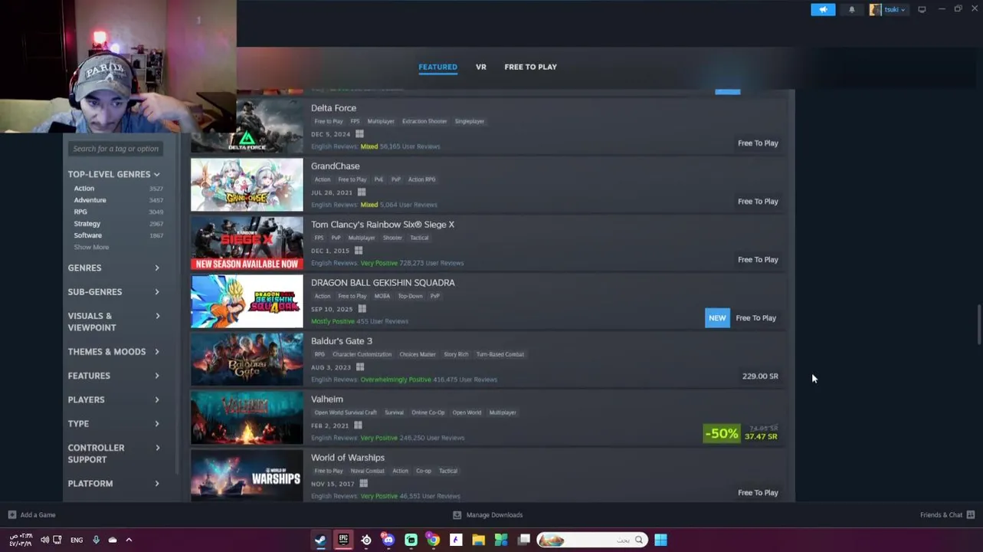
Task: Click the Epic Games icon in the taskbar
Action: click(x=343, y=540)
